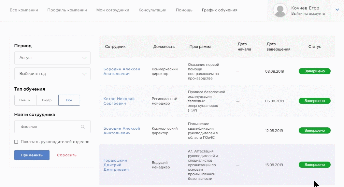344x187 pixels.
Task: Select Внутр. training type
Action: (47, 100)
